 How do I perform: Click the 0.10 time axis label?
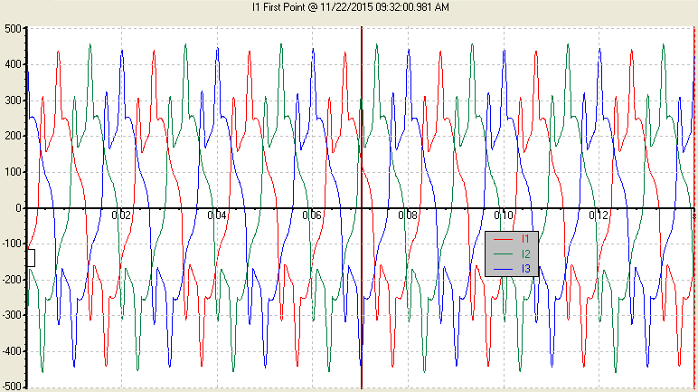click(504, 215)
